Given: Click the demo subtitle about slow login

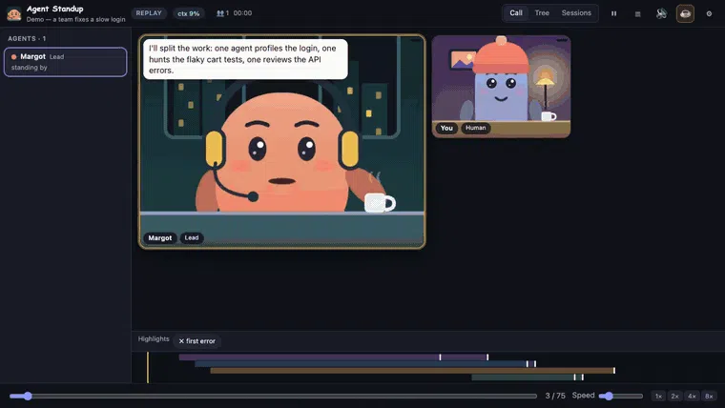Looking at the screenshot, I should click(x=75, y=19).
